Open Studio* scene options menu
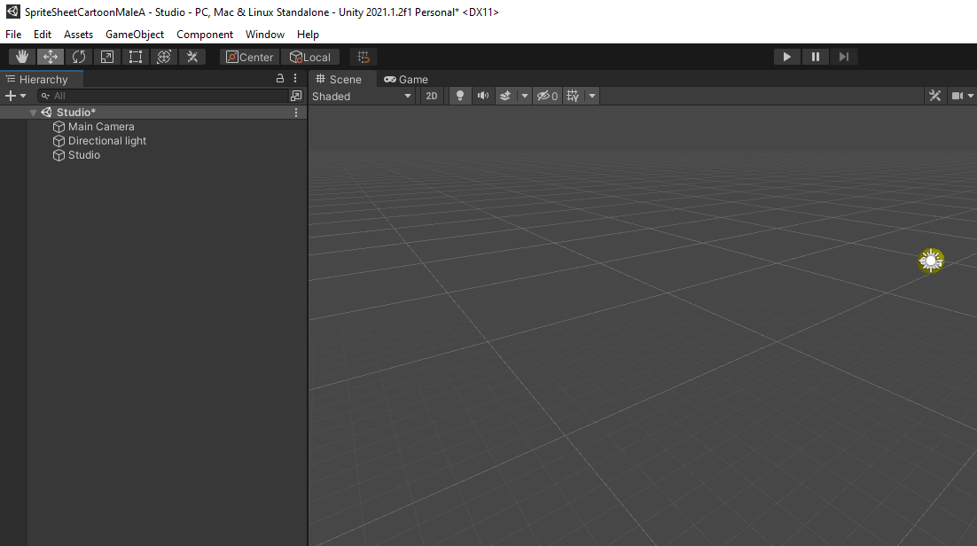 pos(296,113)
